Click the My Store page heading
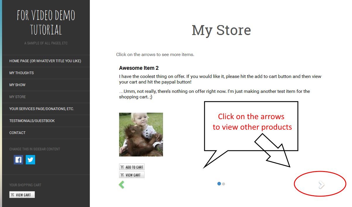 coord(221,30)
